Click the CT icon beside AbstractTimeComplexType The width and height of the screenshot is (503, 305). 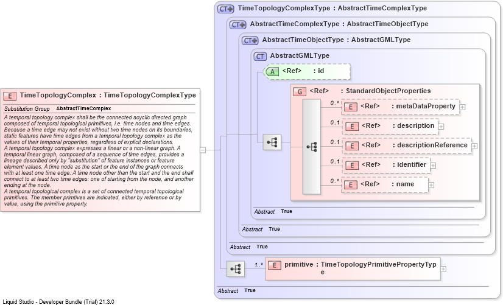238,25
